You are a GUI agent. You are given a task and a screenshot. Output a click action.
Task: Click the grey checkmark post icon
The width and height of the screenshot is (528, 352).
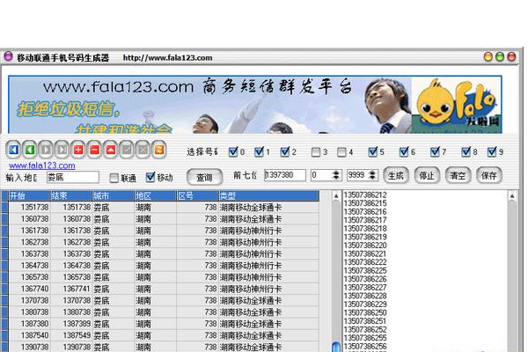[127, 150]
